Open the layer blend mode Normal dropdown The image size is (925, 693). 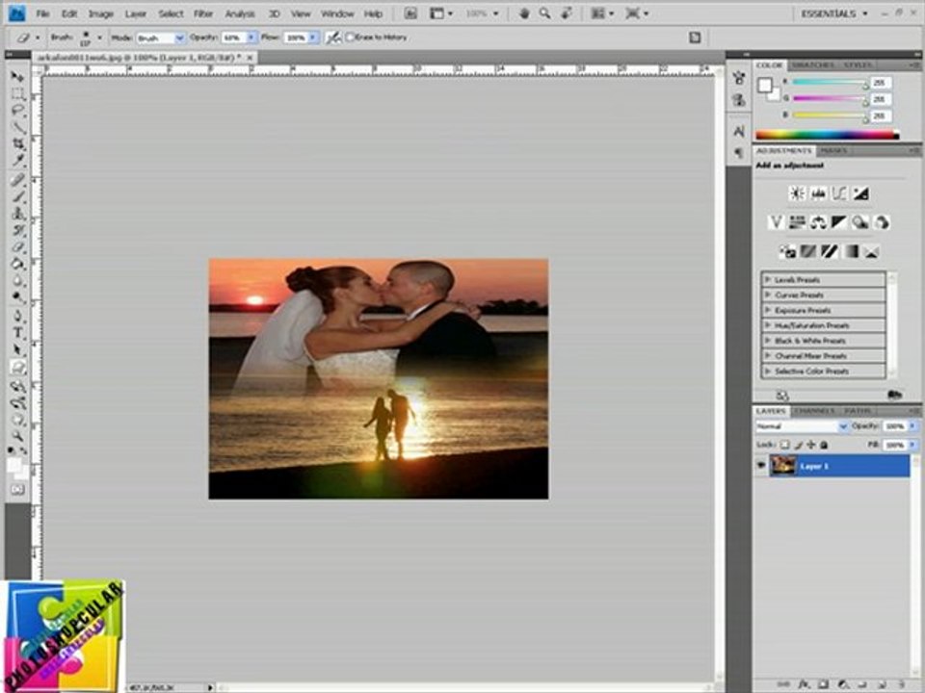tap(802, 425)
